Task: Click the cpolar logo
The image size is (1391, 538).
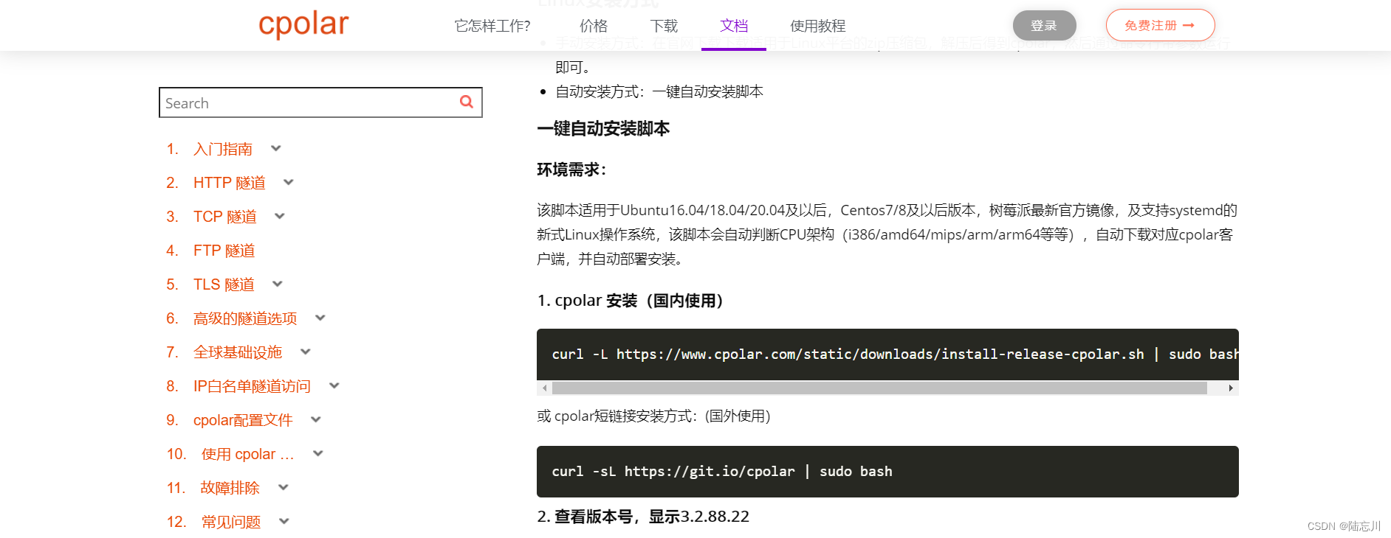Action: [303, 25]
